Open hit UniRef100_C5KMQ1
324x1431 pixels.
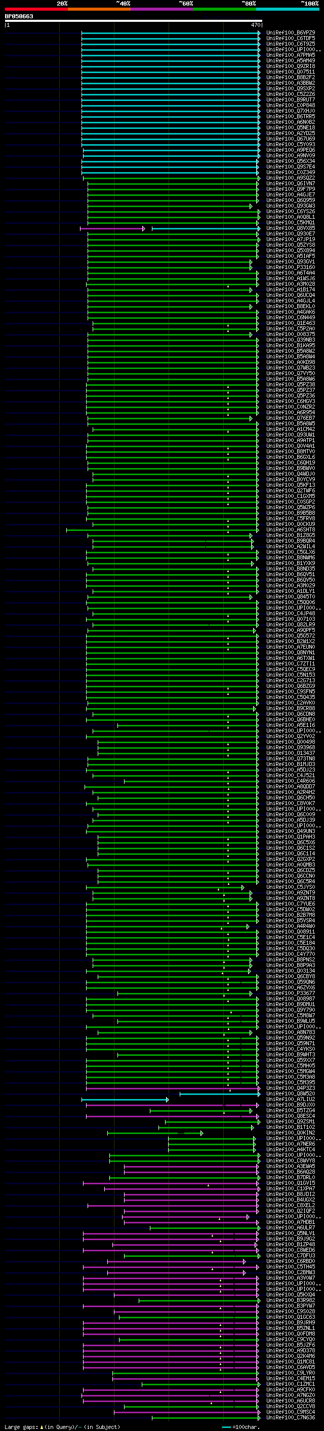pos(290,222)
